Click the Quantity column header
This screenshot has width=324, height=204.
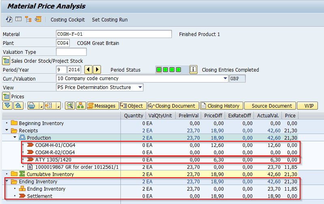pyautogui.click(x=133, y=115)
